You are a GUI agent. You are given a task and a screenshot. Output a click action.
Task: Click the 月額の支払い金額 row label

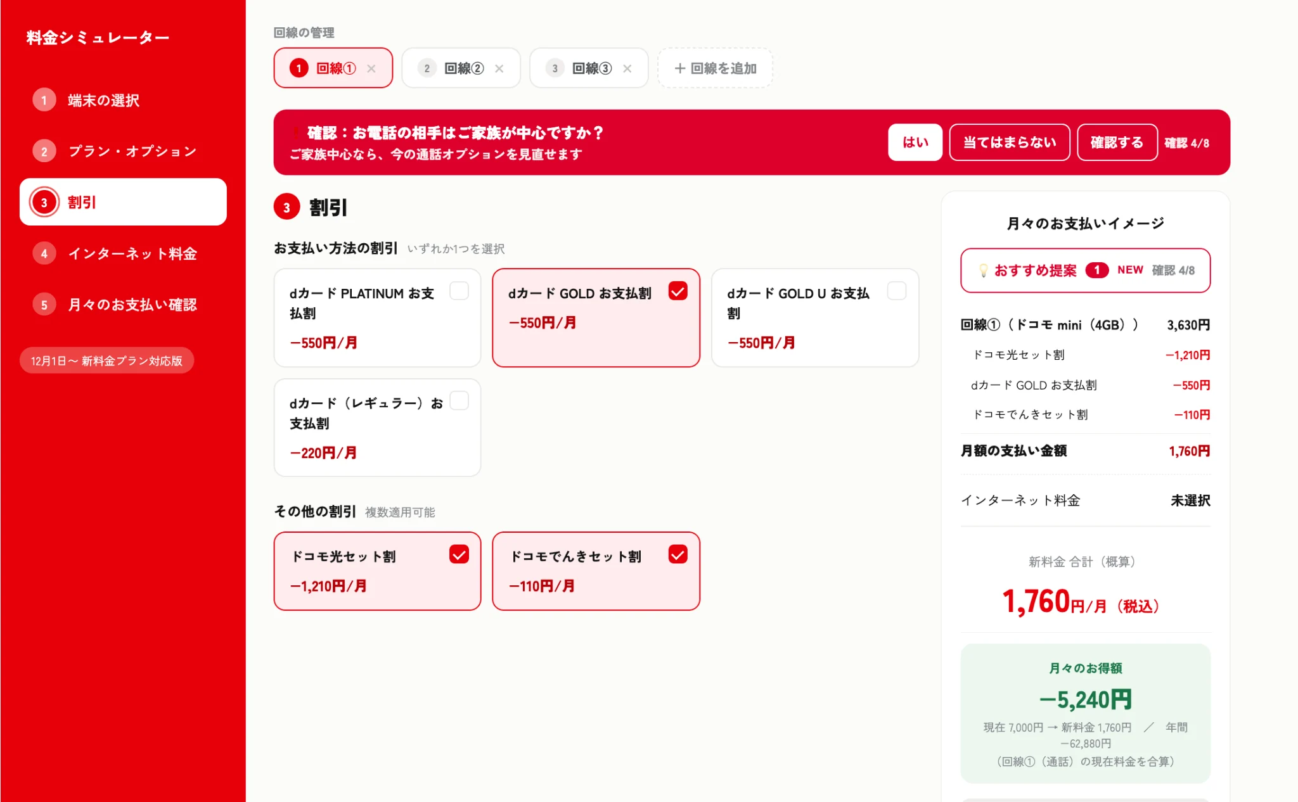click(x=1013, y=451)
